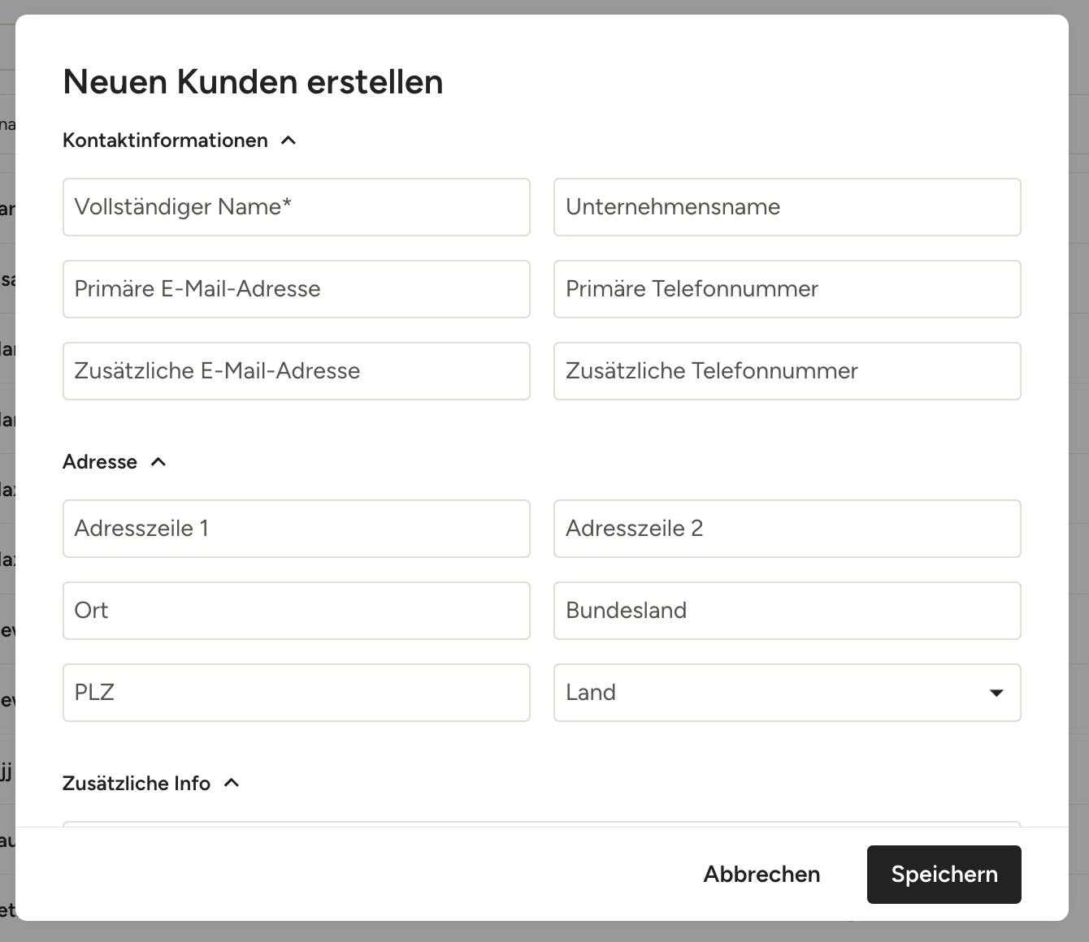Select the Adresszeile 2 field
This screenshot has height=942, width=1089.
coord(787,529)
